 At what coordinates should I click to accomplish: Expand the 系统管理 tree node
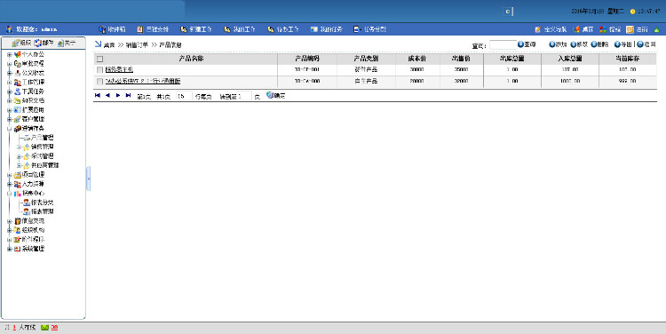(10, 249)
